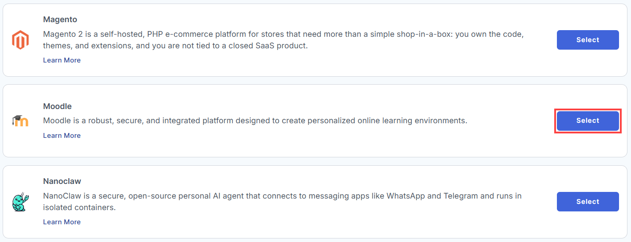This screenshot has width=631, height=242.
Task: Click the Moodle title text
Action: (x=57, y=106)
